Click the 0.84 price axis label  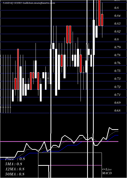[x=117, y=16]
